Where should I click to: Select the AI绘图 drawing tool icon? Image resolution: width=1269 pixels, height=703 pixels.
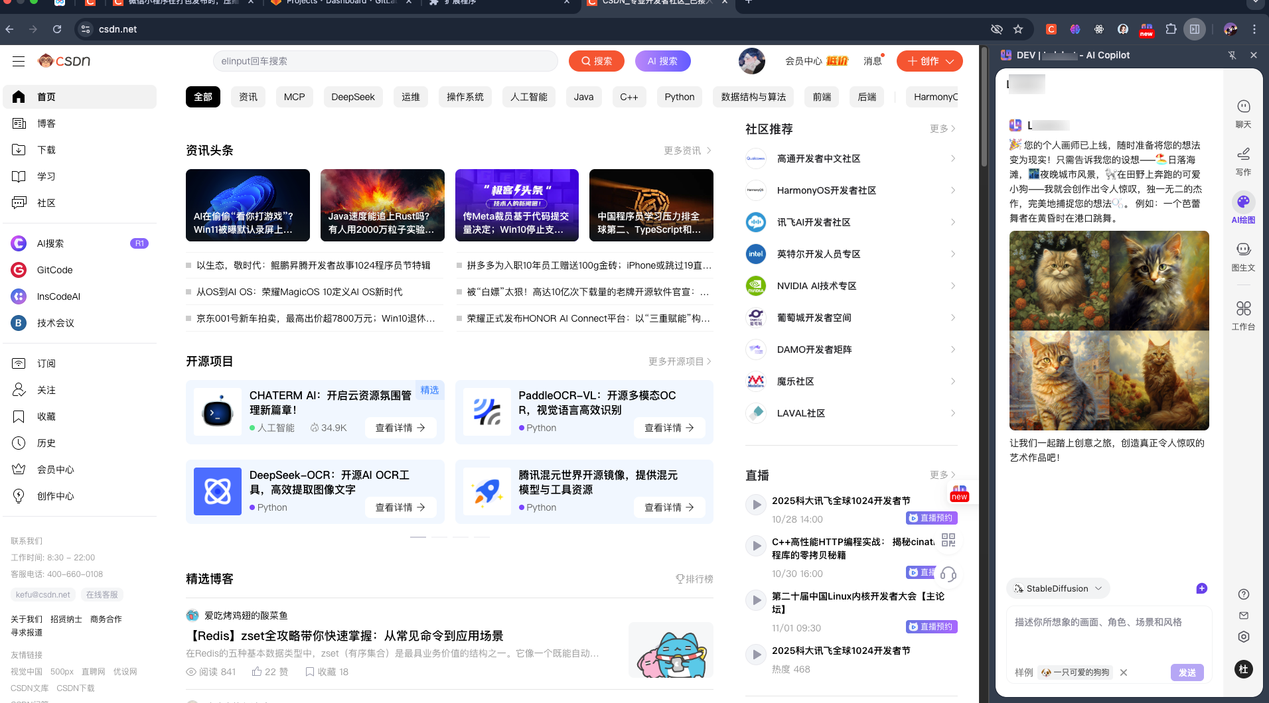pyautogui.click(x=1242, y=202)
